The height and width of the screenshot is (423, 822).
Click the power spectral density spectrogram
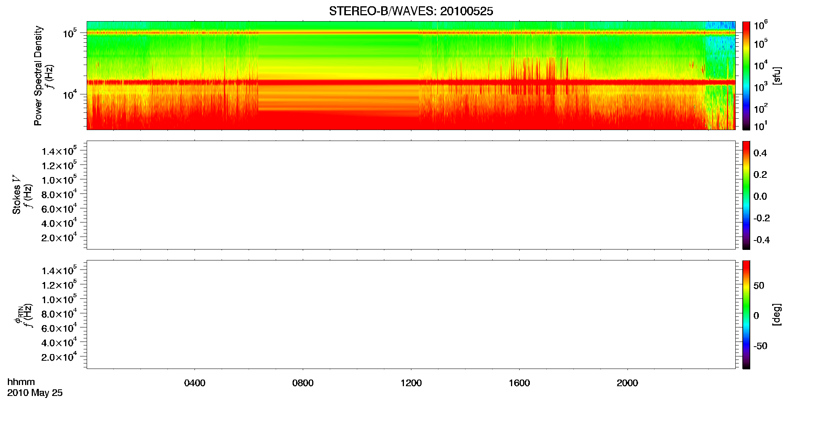tap(411, 76)
